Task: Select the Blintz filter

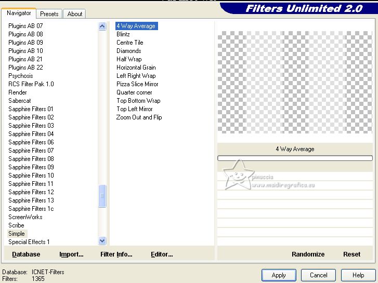Action: 123,34
